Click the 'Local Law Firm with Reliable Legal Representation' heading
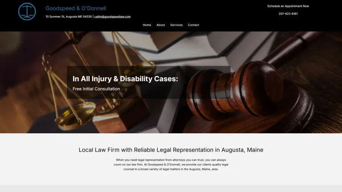The image size is (342, 192). point(171,150)
